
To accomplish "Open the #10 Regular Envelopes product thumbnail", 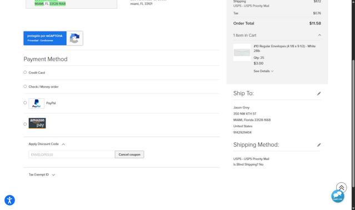I will 242,52.
